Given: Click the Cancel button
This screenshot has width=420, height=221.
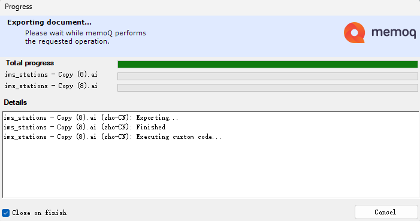Looking at the screenshot, I should click(x=386, y=212).
